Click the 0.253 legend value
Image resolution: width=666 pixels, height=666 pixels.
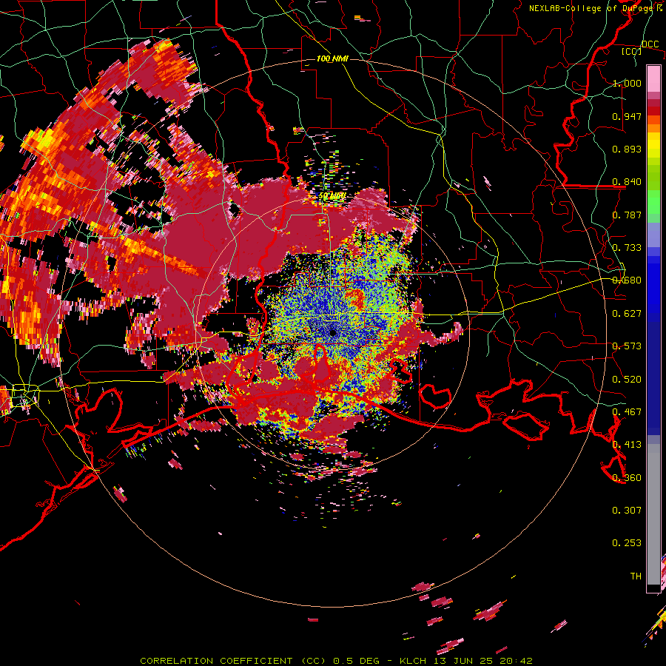click(x=627, y=543)
